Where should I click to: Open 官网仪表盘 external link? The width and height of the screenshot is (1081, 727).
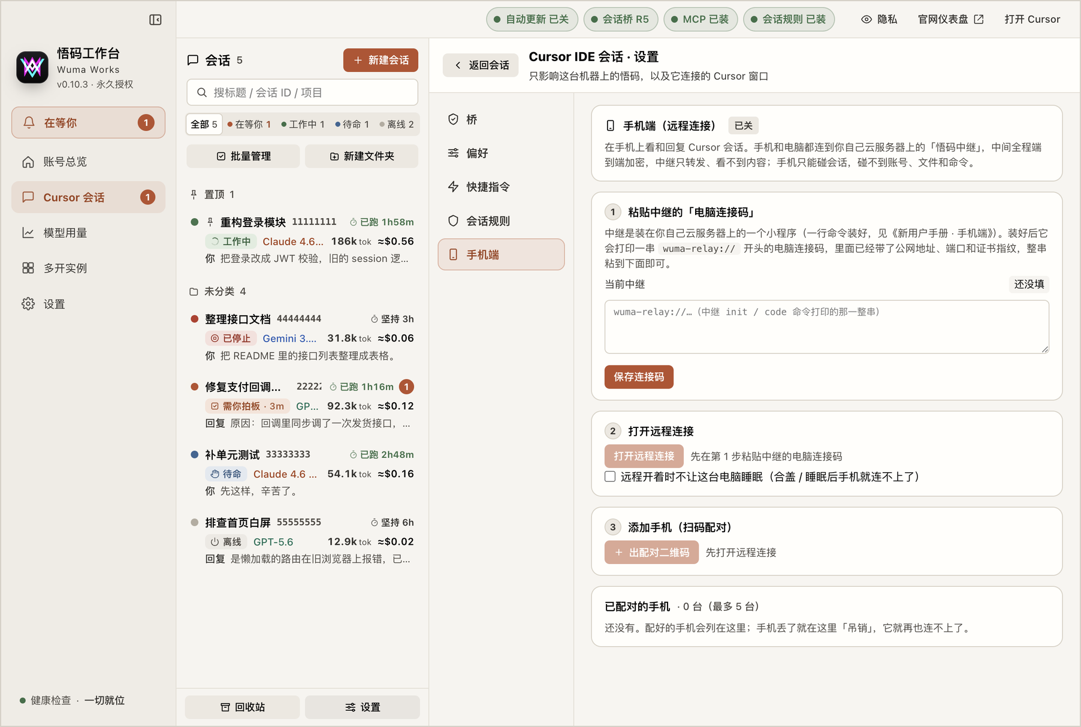pyautogui.click(x=951, y=19)
